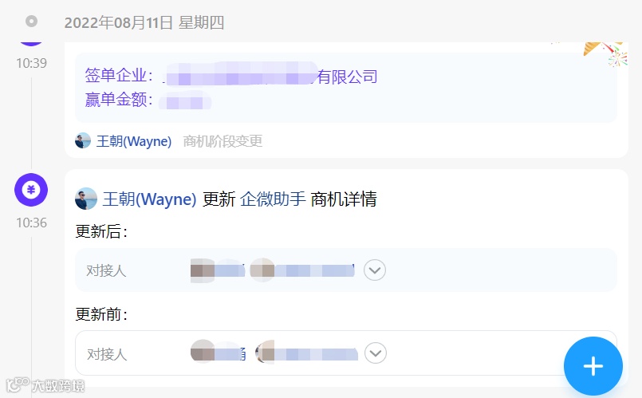Screen dimensions: 642x398
Task: Click the blue plus floating button
Action: [593, 366]
